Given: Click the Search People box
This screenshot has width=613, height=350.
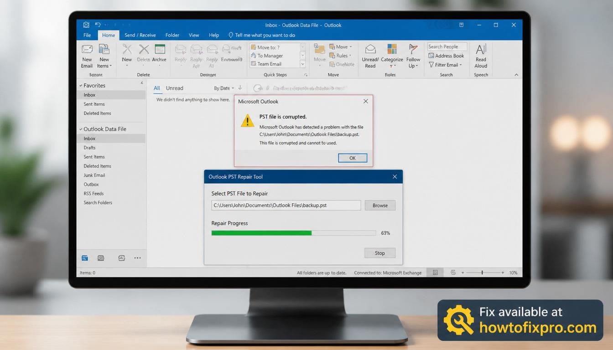Looking at the screenshot, I should 447,46.
